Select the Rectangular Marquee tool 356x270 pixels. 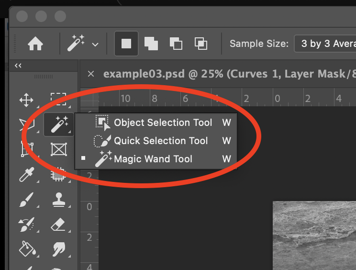pyautogui.click(x=58, y=100)
